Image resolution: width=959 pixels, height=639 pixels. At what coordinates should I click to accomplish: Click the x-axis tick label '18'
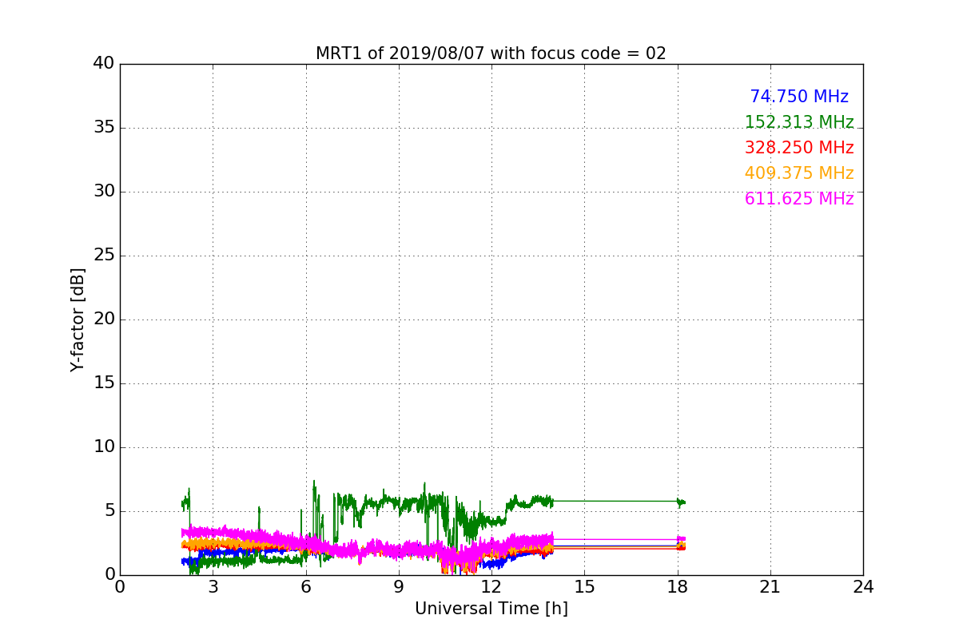click(x=677, y=587)
